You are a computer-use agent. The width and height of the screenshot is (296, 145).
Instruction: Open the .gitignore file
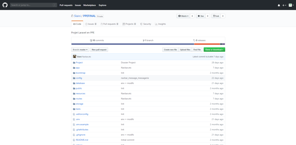(81, 135)
